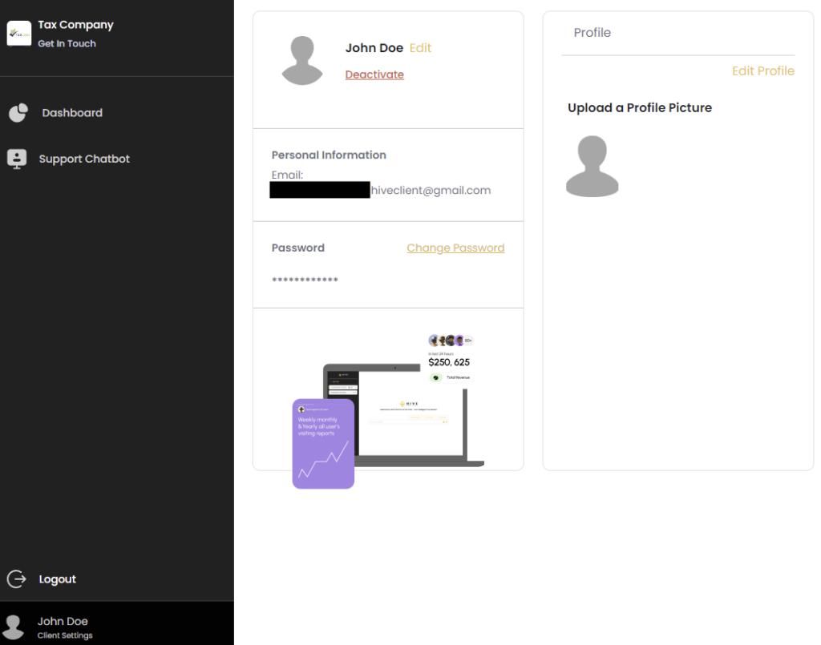Click the masked password asterisks
The width and height of the screenshot is (821, 645).
[x=305, y=280]
